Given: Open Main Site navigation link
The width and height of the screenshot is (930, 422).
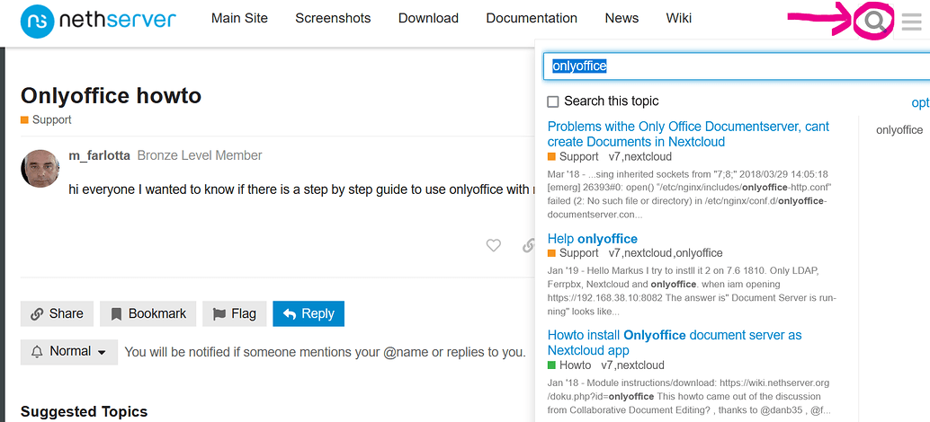Looking at the screenshot, I should [239, 18].
